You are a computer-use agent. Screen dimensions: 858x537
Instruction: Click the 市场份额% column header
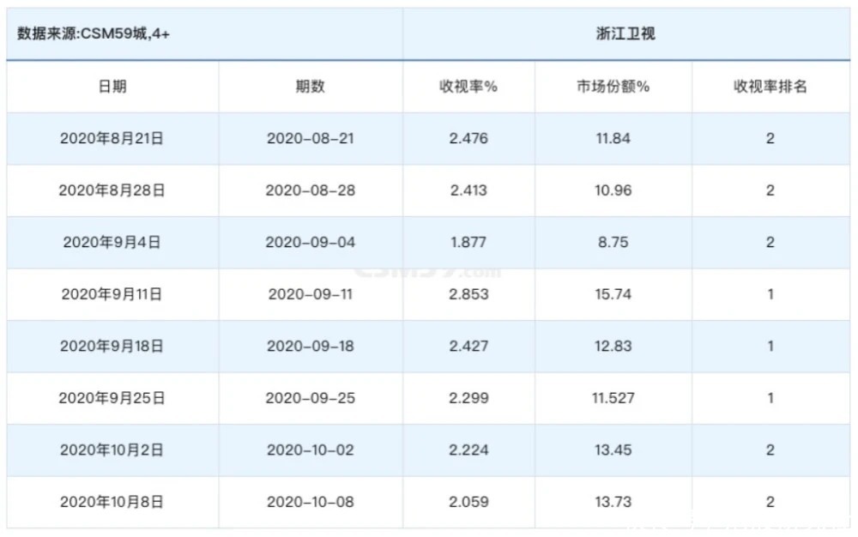click(x=613, y=87)
